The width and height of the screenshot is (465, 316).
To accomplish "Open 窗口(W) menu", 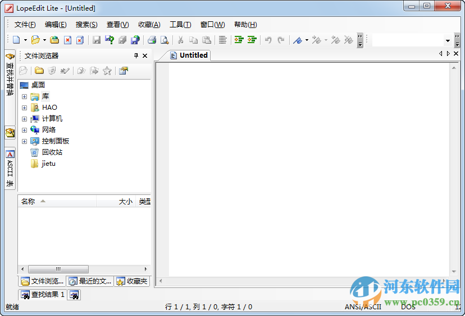I will [213, 25].
